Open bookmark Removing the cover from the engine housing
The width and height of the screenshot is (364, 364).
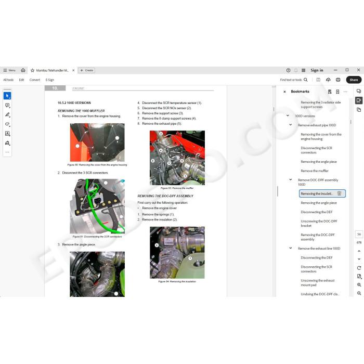321,136
